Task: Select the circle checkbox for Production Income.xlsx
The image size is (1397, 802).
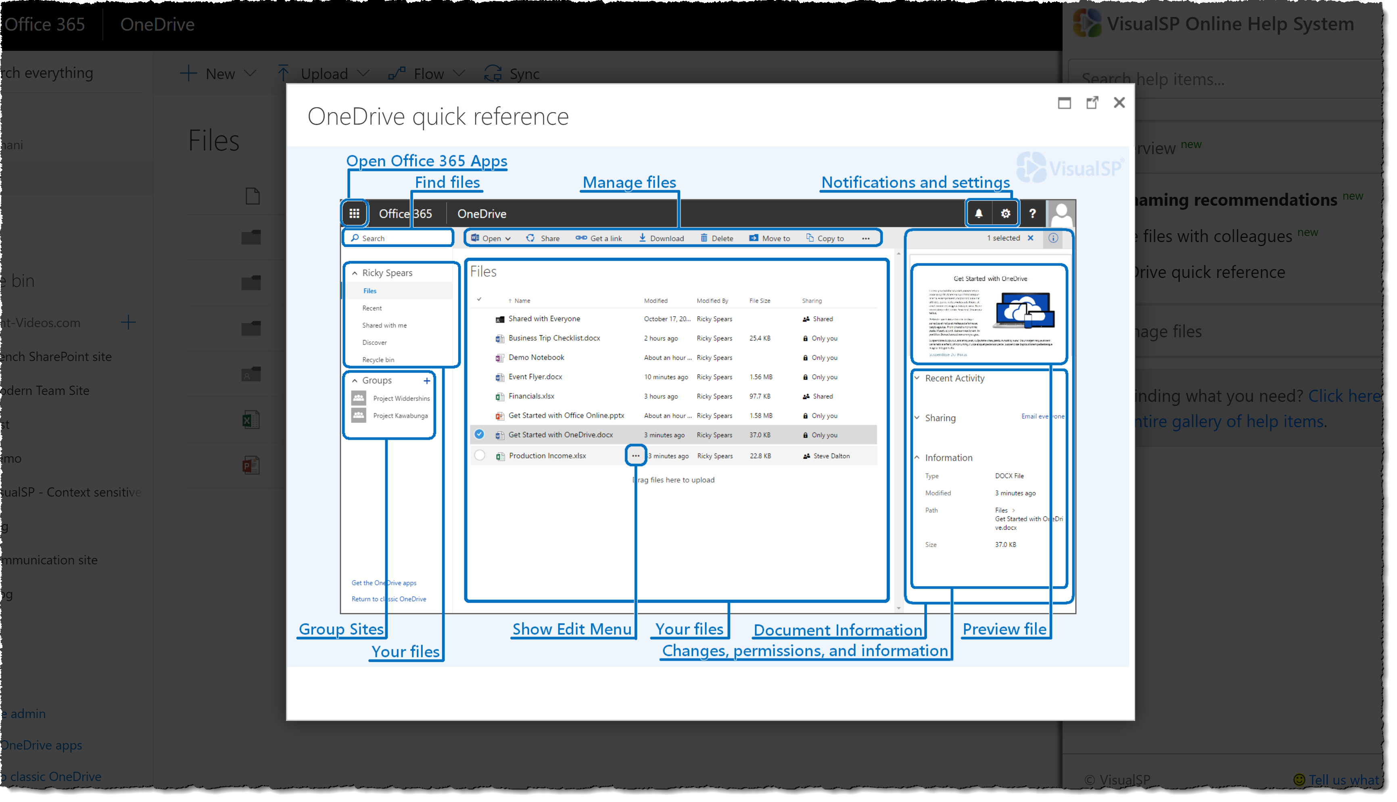Action: click(480, 456)
